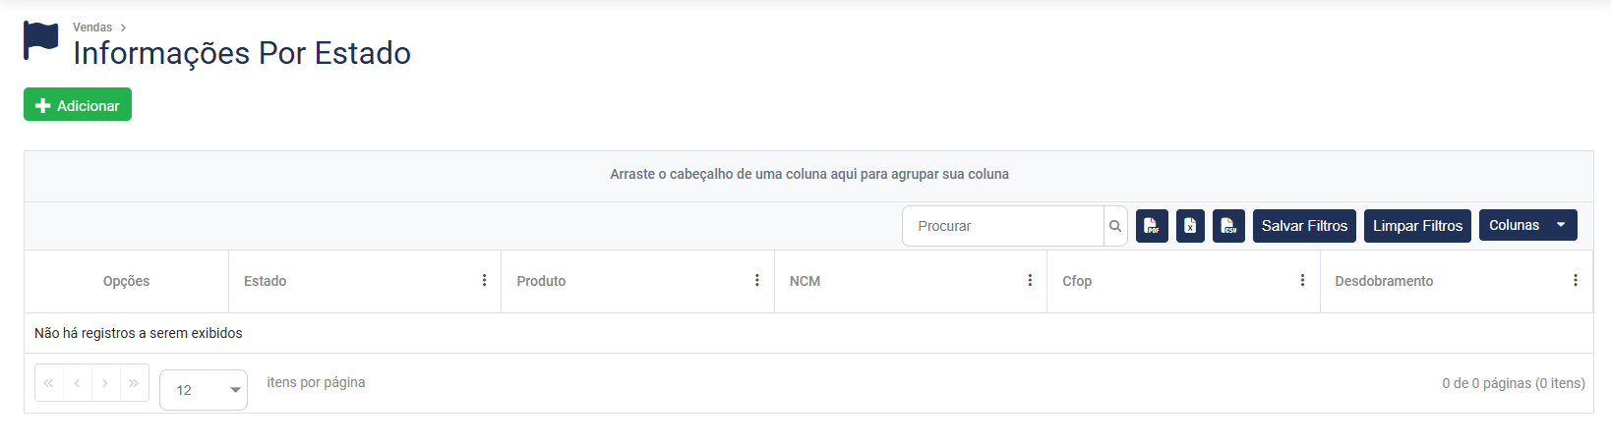This screenshot has height=448, width=1611.
Task: Click the search magnifier icon
Action: click(1115, 226)
